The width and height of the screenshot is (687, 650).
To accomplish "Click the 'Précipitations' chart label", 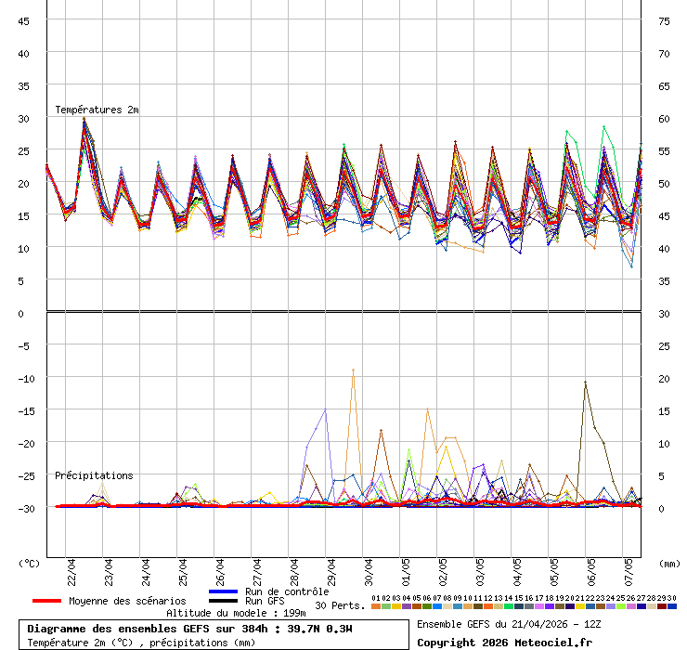I will 94,475.
